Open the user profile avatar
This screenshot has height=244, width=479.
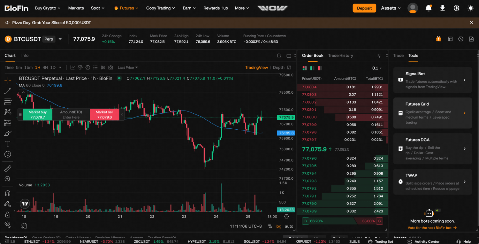click(413, 8)
